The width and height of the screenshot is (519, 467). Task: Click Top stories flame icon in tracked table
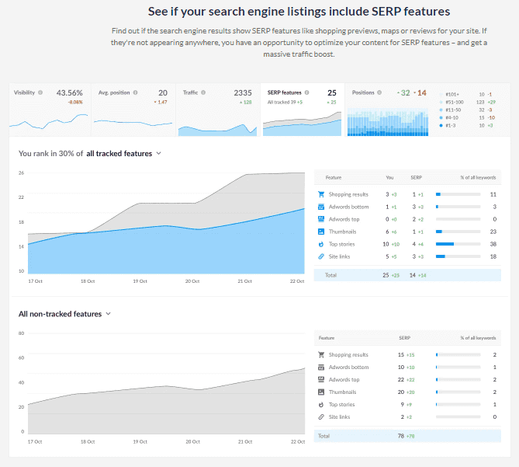click(321, 244)
